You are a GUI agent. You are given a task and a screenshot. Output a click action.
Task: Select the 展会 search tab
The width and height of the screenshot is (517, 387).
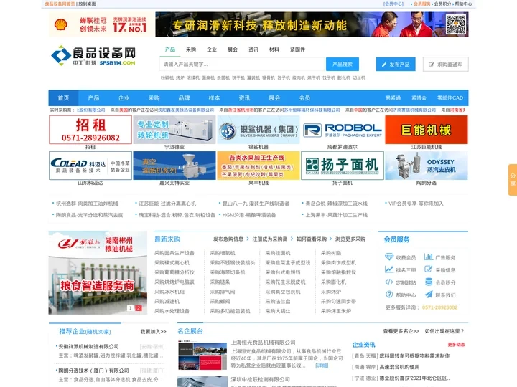(233, 49)
